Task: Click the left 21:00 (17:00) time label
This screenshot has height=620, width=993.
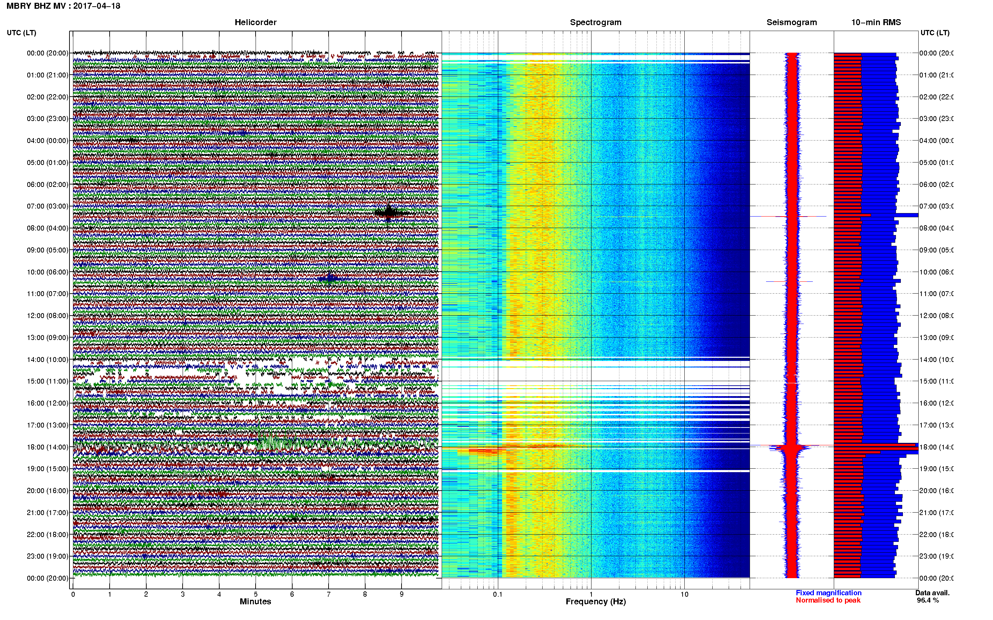Action: [47, 513]
